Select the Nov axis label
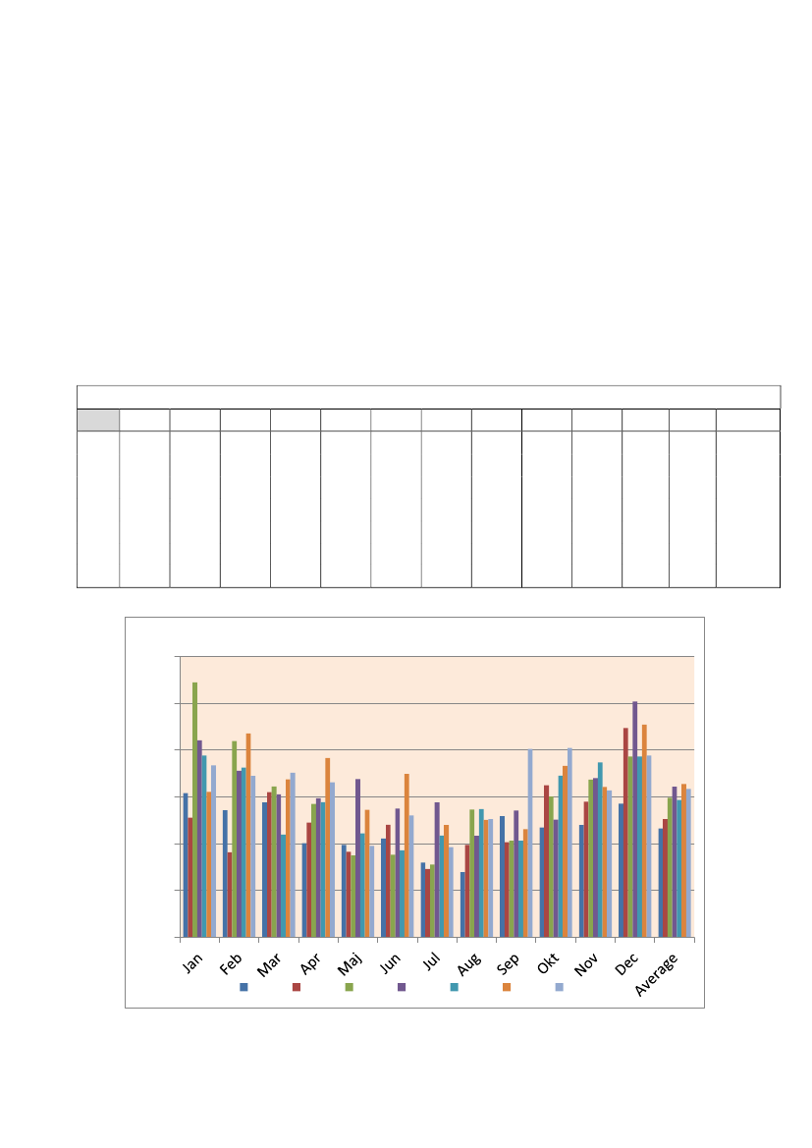The image size is (812, 1148). coord(586,965)
